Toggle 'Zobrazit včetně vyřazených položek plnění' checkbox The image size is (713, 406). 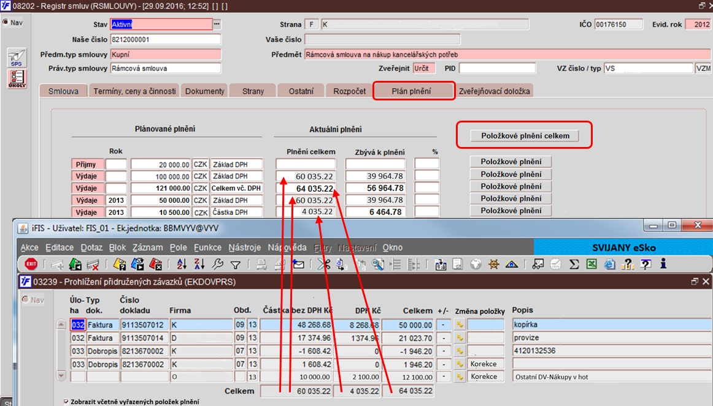tap(66, 402)
